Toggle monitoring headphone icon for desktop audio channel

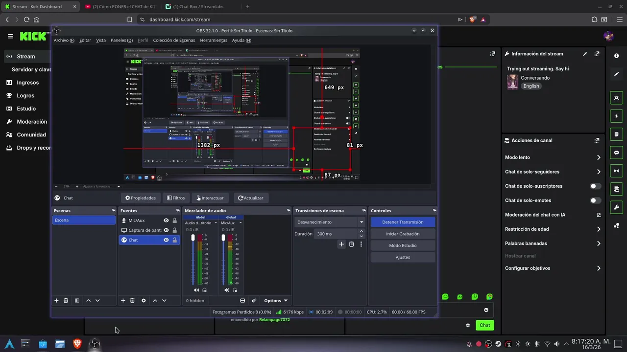pyautogui.click(x=205, y=290)
